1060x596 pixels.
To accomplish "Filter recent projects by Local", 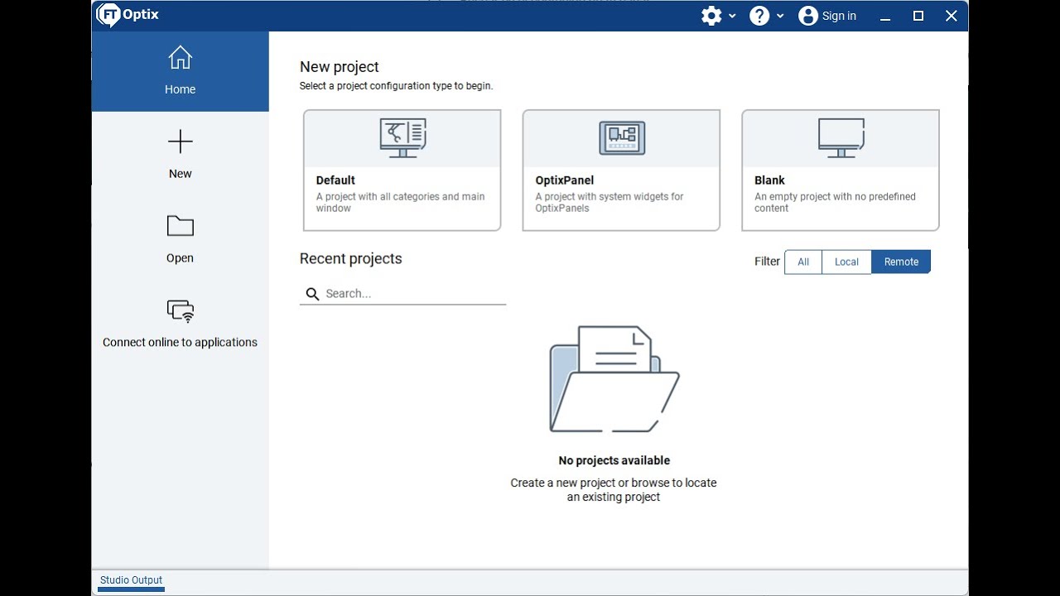I will [846, 262].
